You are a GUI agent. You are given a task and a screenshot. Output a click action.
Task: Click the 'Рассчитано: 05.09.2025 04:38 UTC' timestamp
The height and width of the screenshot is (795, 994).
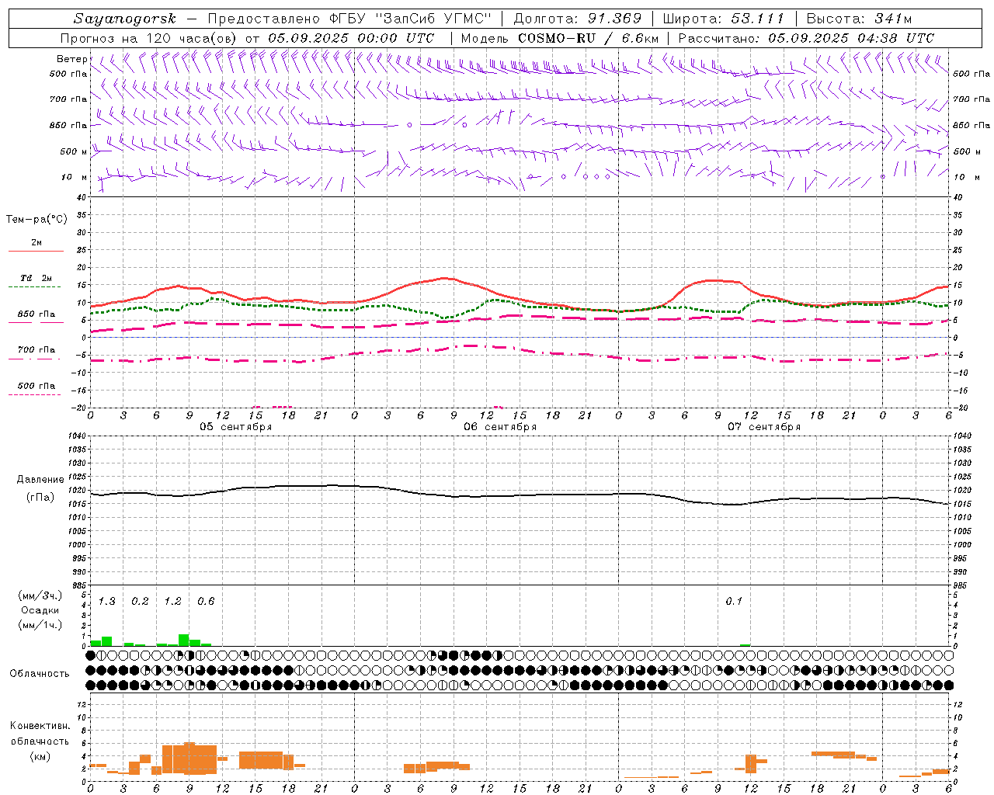(806, 38)
